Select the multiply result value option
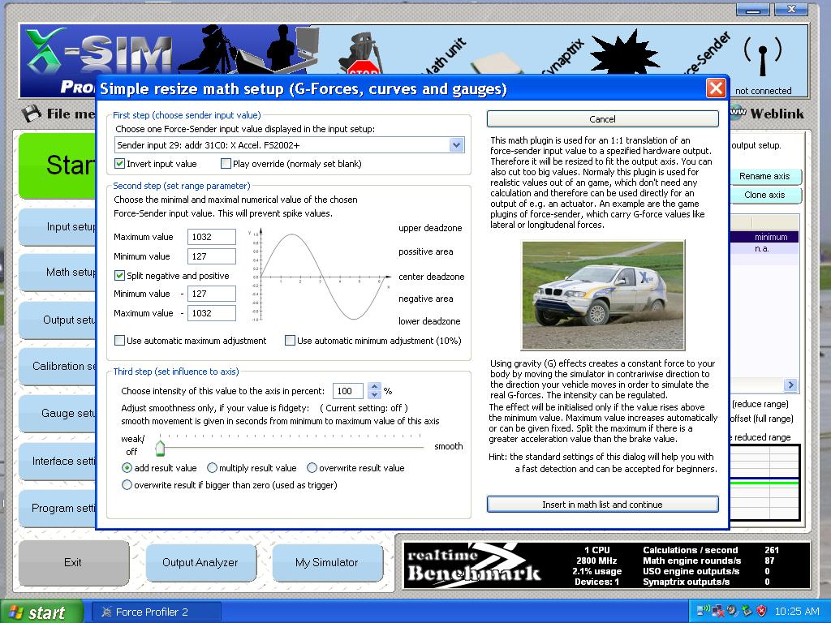Viewport: 831px width, 623px height. click(212, 468)
